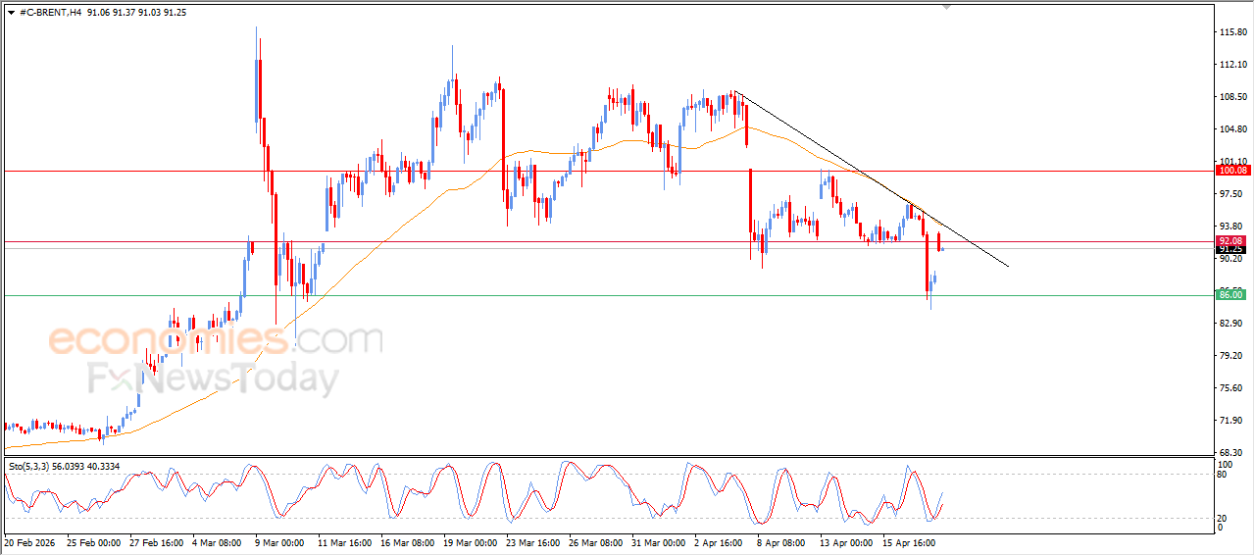
Task: Click the 20 level on stochastic scale
Action: point(1220,517)
